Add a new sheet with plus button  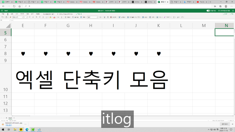click(14, 118)
